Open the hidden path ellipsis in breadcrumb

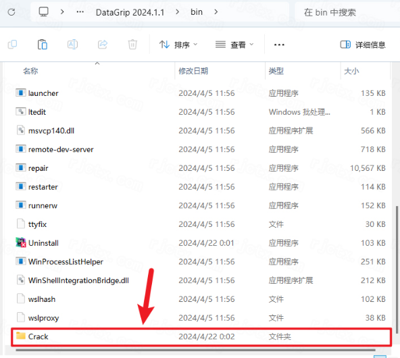pyautogui.click(x=80, y=11)
